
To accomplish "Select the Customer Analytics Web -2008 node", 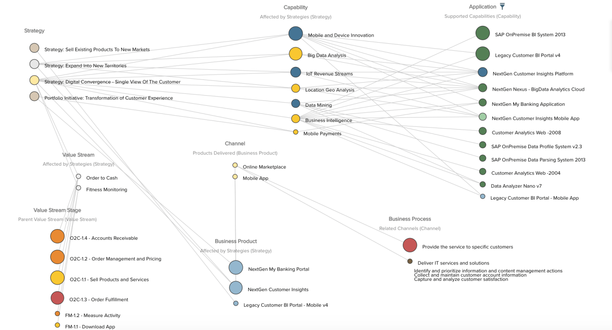I will [483, 131].
